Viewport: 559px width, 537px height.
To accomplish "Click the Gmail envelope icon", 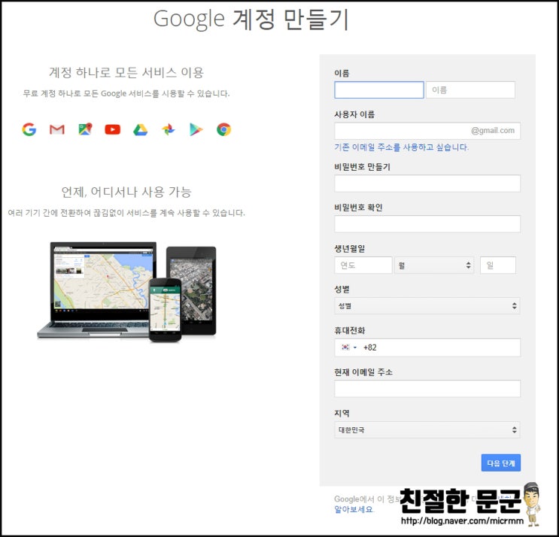I will pyautogui.click(x=57, y=129).
